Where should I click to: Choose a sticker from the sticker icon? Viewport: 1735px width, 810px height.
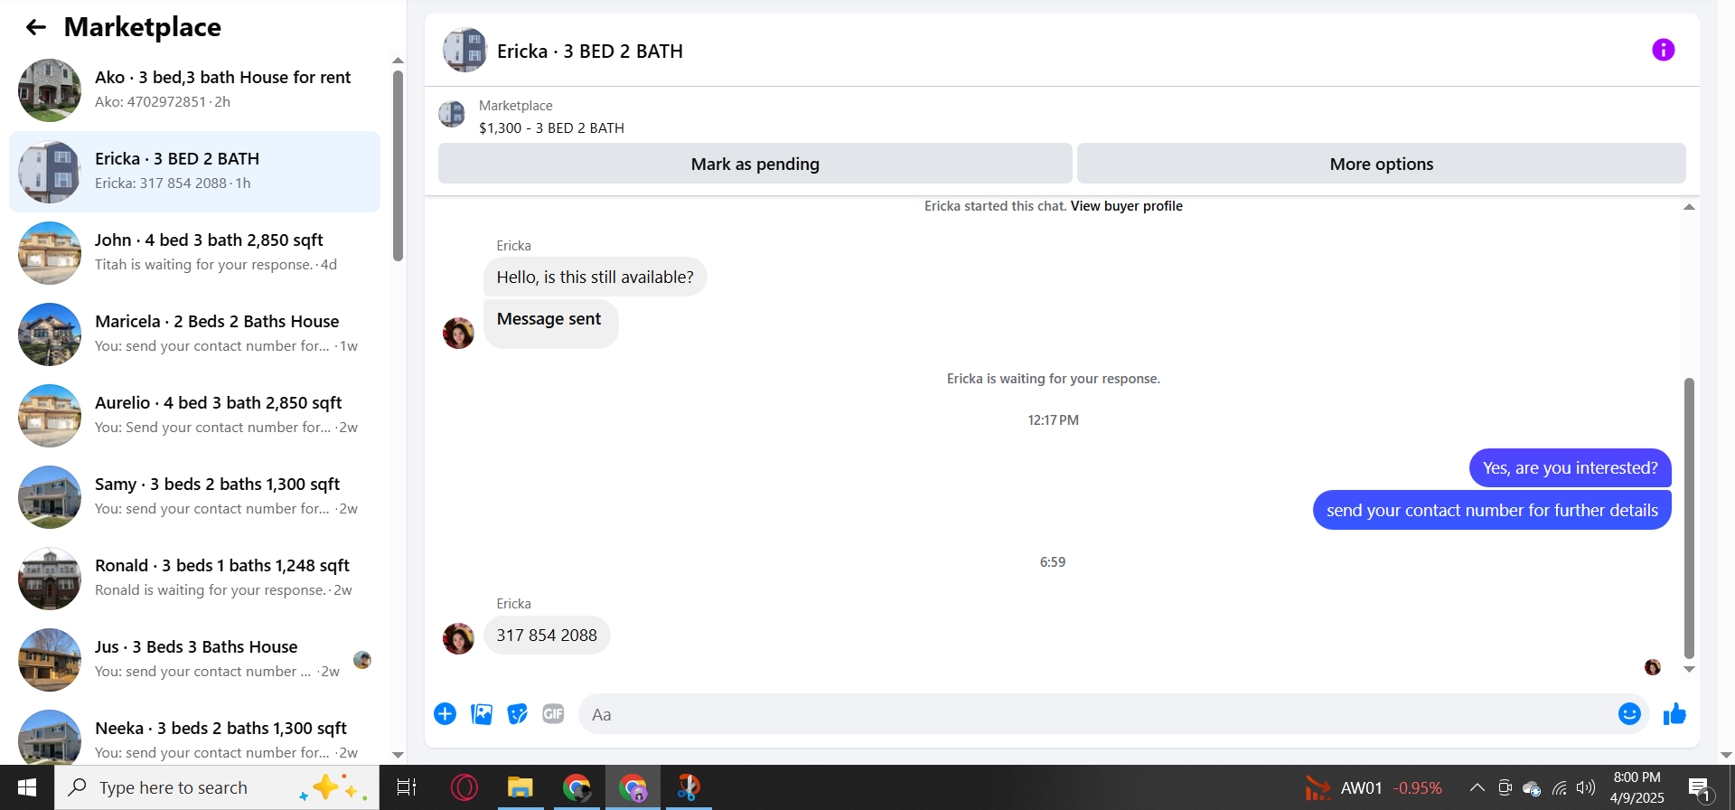[x=517, y=714]
